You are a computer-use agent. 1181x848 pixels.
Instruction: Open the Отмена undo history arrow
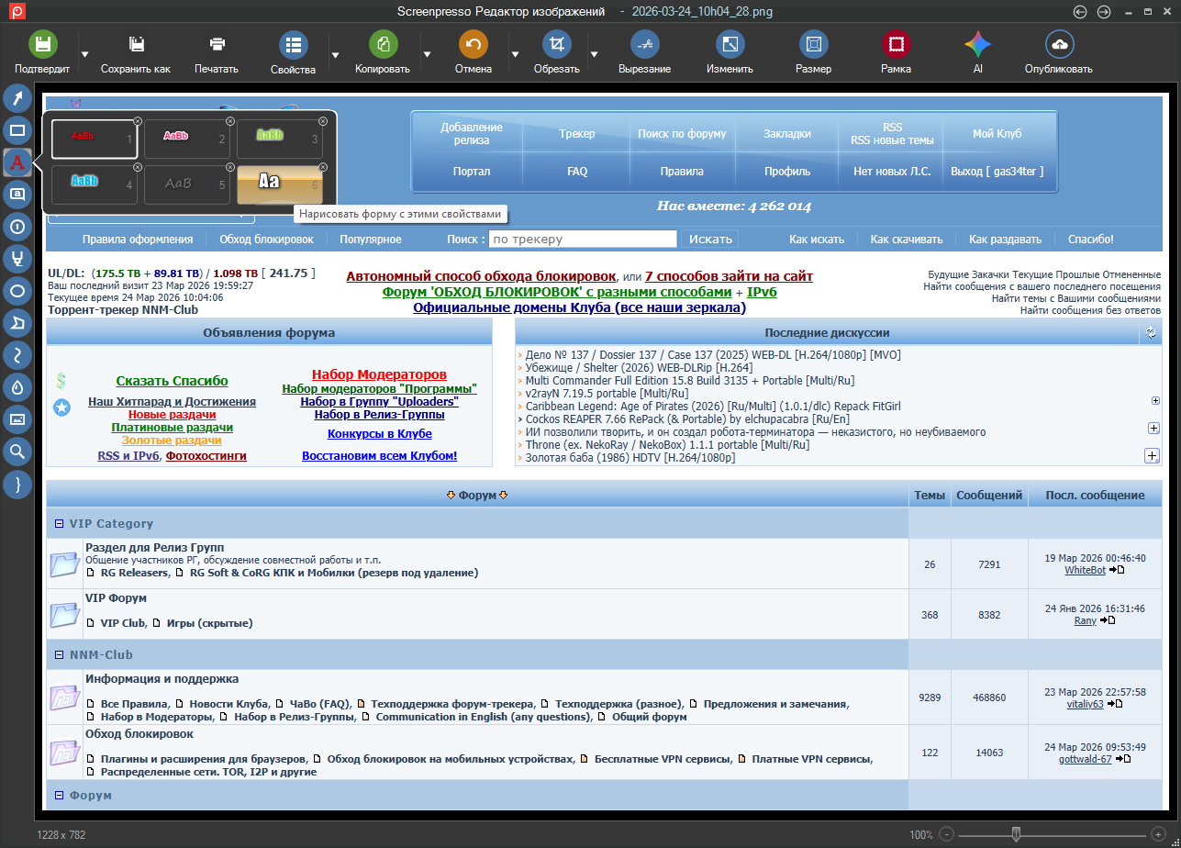515,54
